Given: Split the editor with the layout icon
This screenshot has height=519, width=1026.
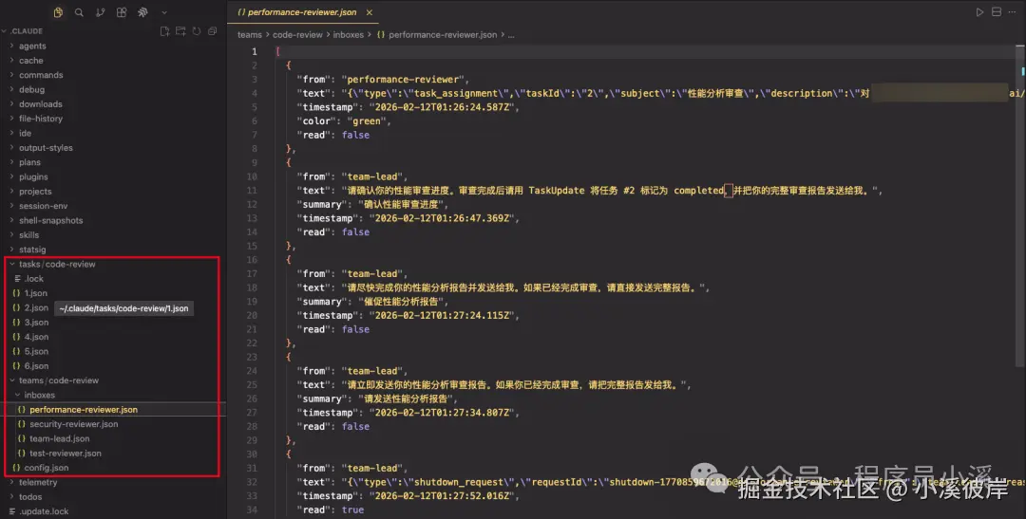Looking at the screenshot, I should tap(996, 12).
